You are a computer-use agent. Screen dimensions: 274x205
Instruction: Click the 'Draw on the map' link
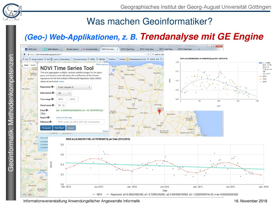click(64, 118)
